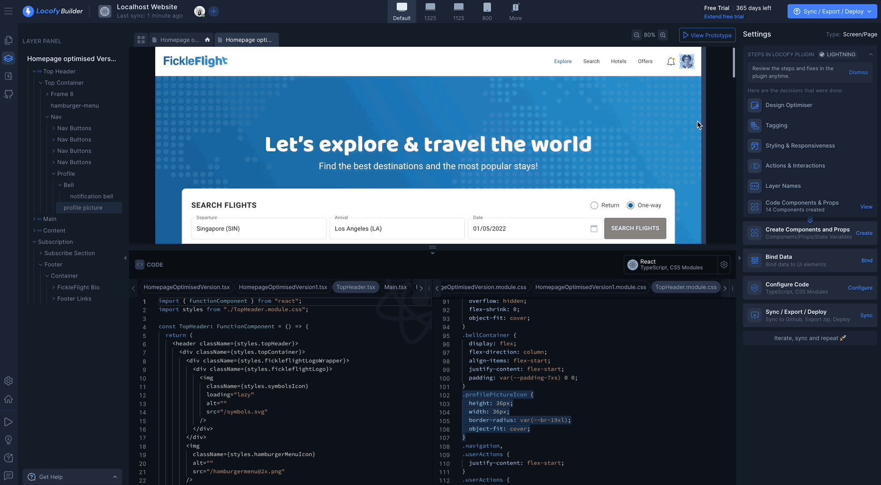881x485 pixels.
Task: Click the notification bell in the preview
Action: [670, 62]
